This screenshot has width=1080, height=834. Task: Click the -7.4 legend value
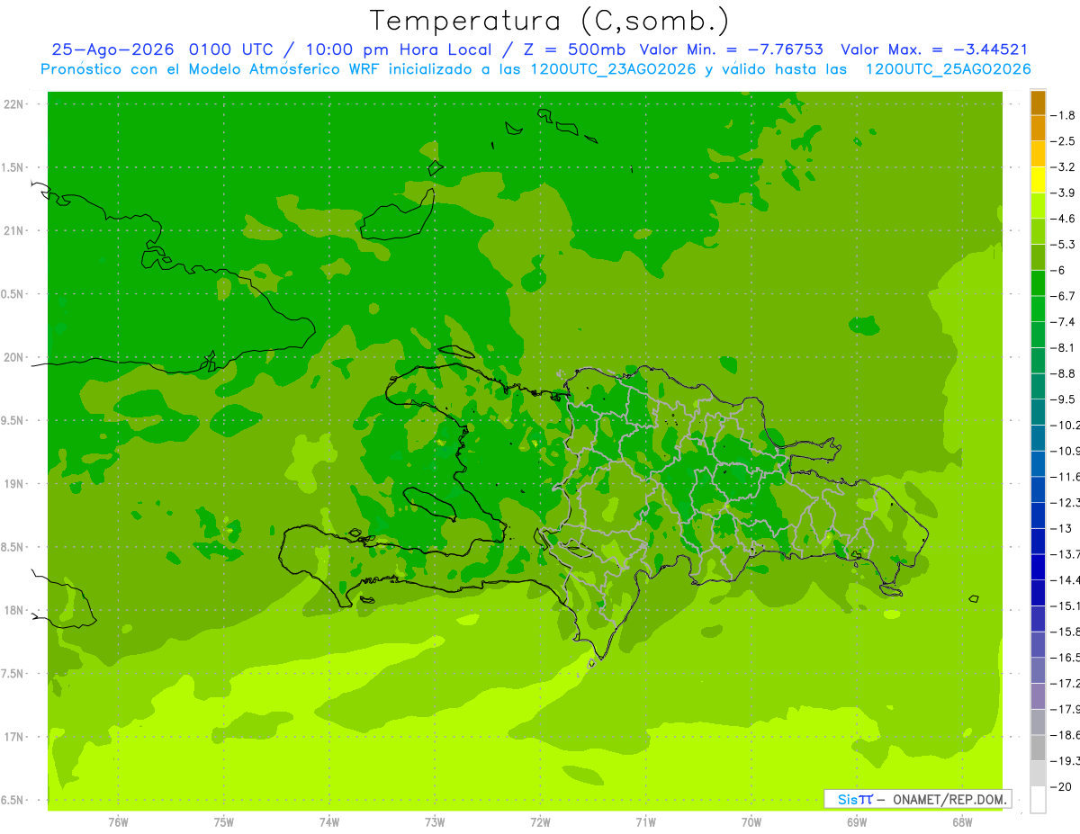click(1064, 322)
